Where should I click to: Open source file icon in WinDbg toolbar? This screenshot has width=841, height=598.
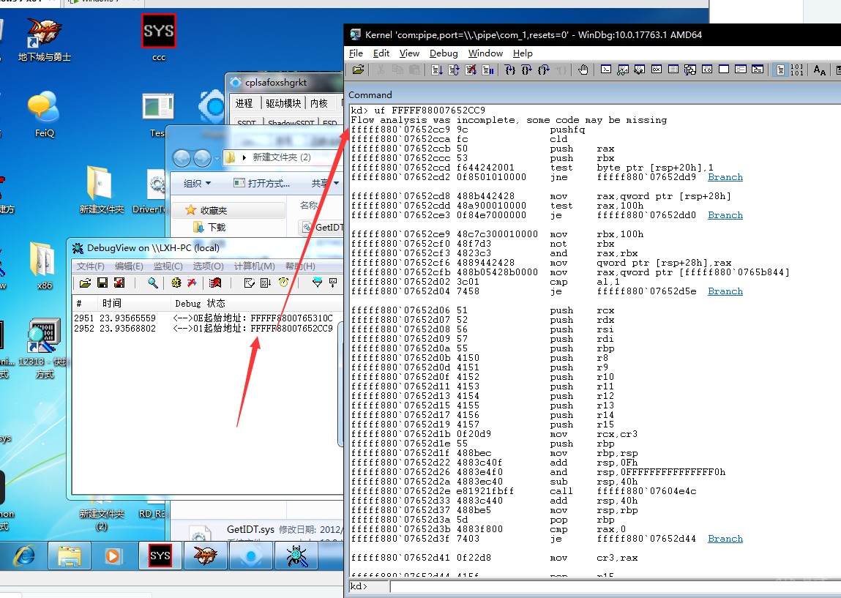[358, 70]
